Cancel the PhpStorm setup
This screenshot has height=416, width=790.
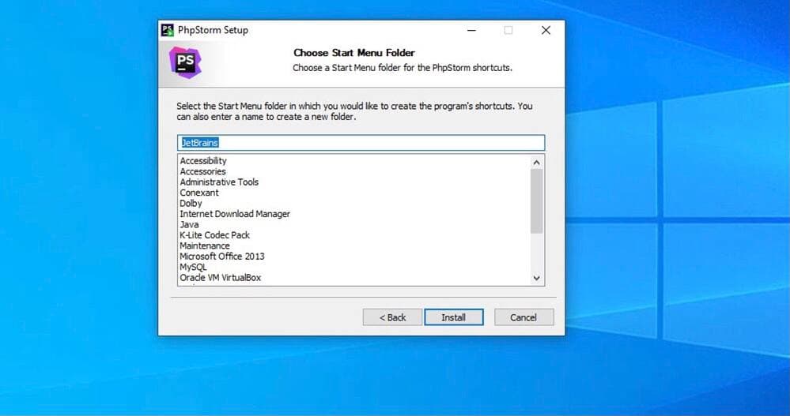[x=524, y=317]
